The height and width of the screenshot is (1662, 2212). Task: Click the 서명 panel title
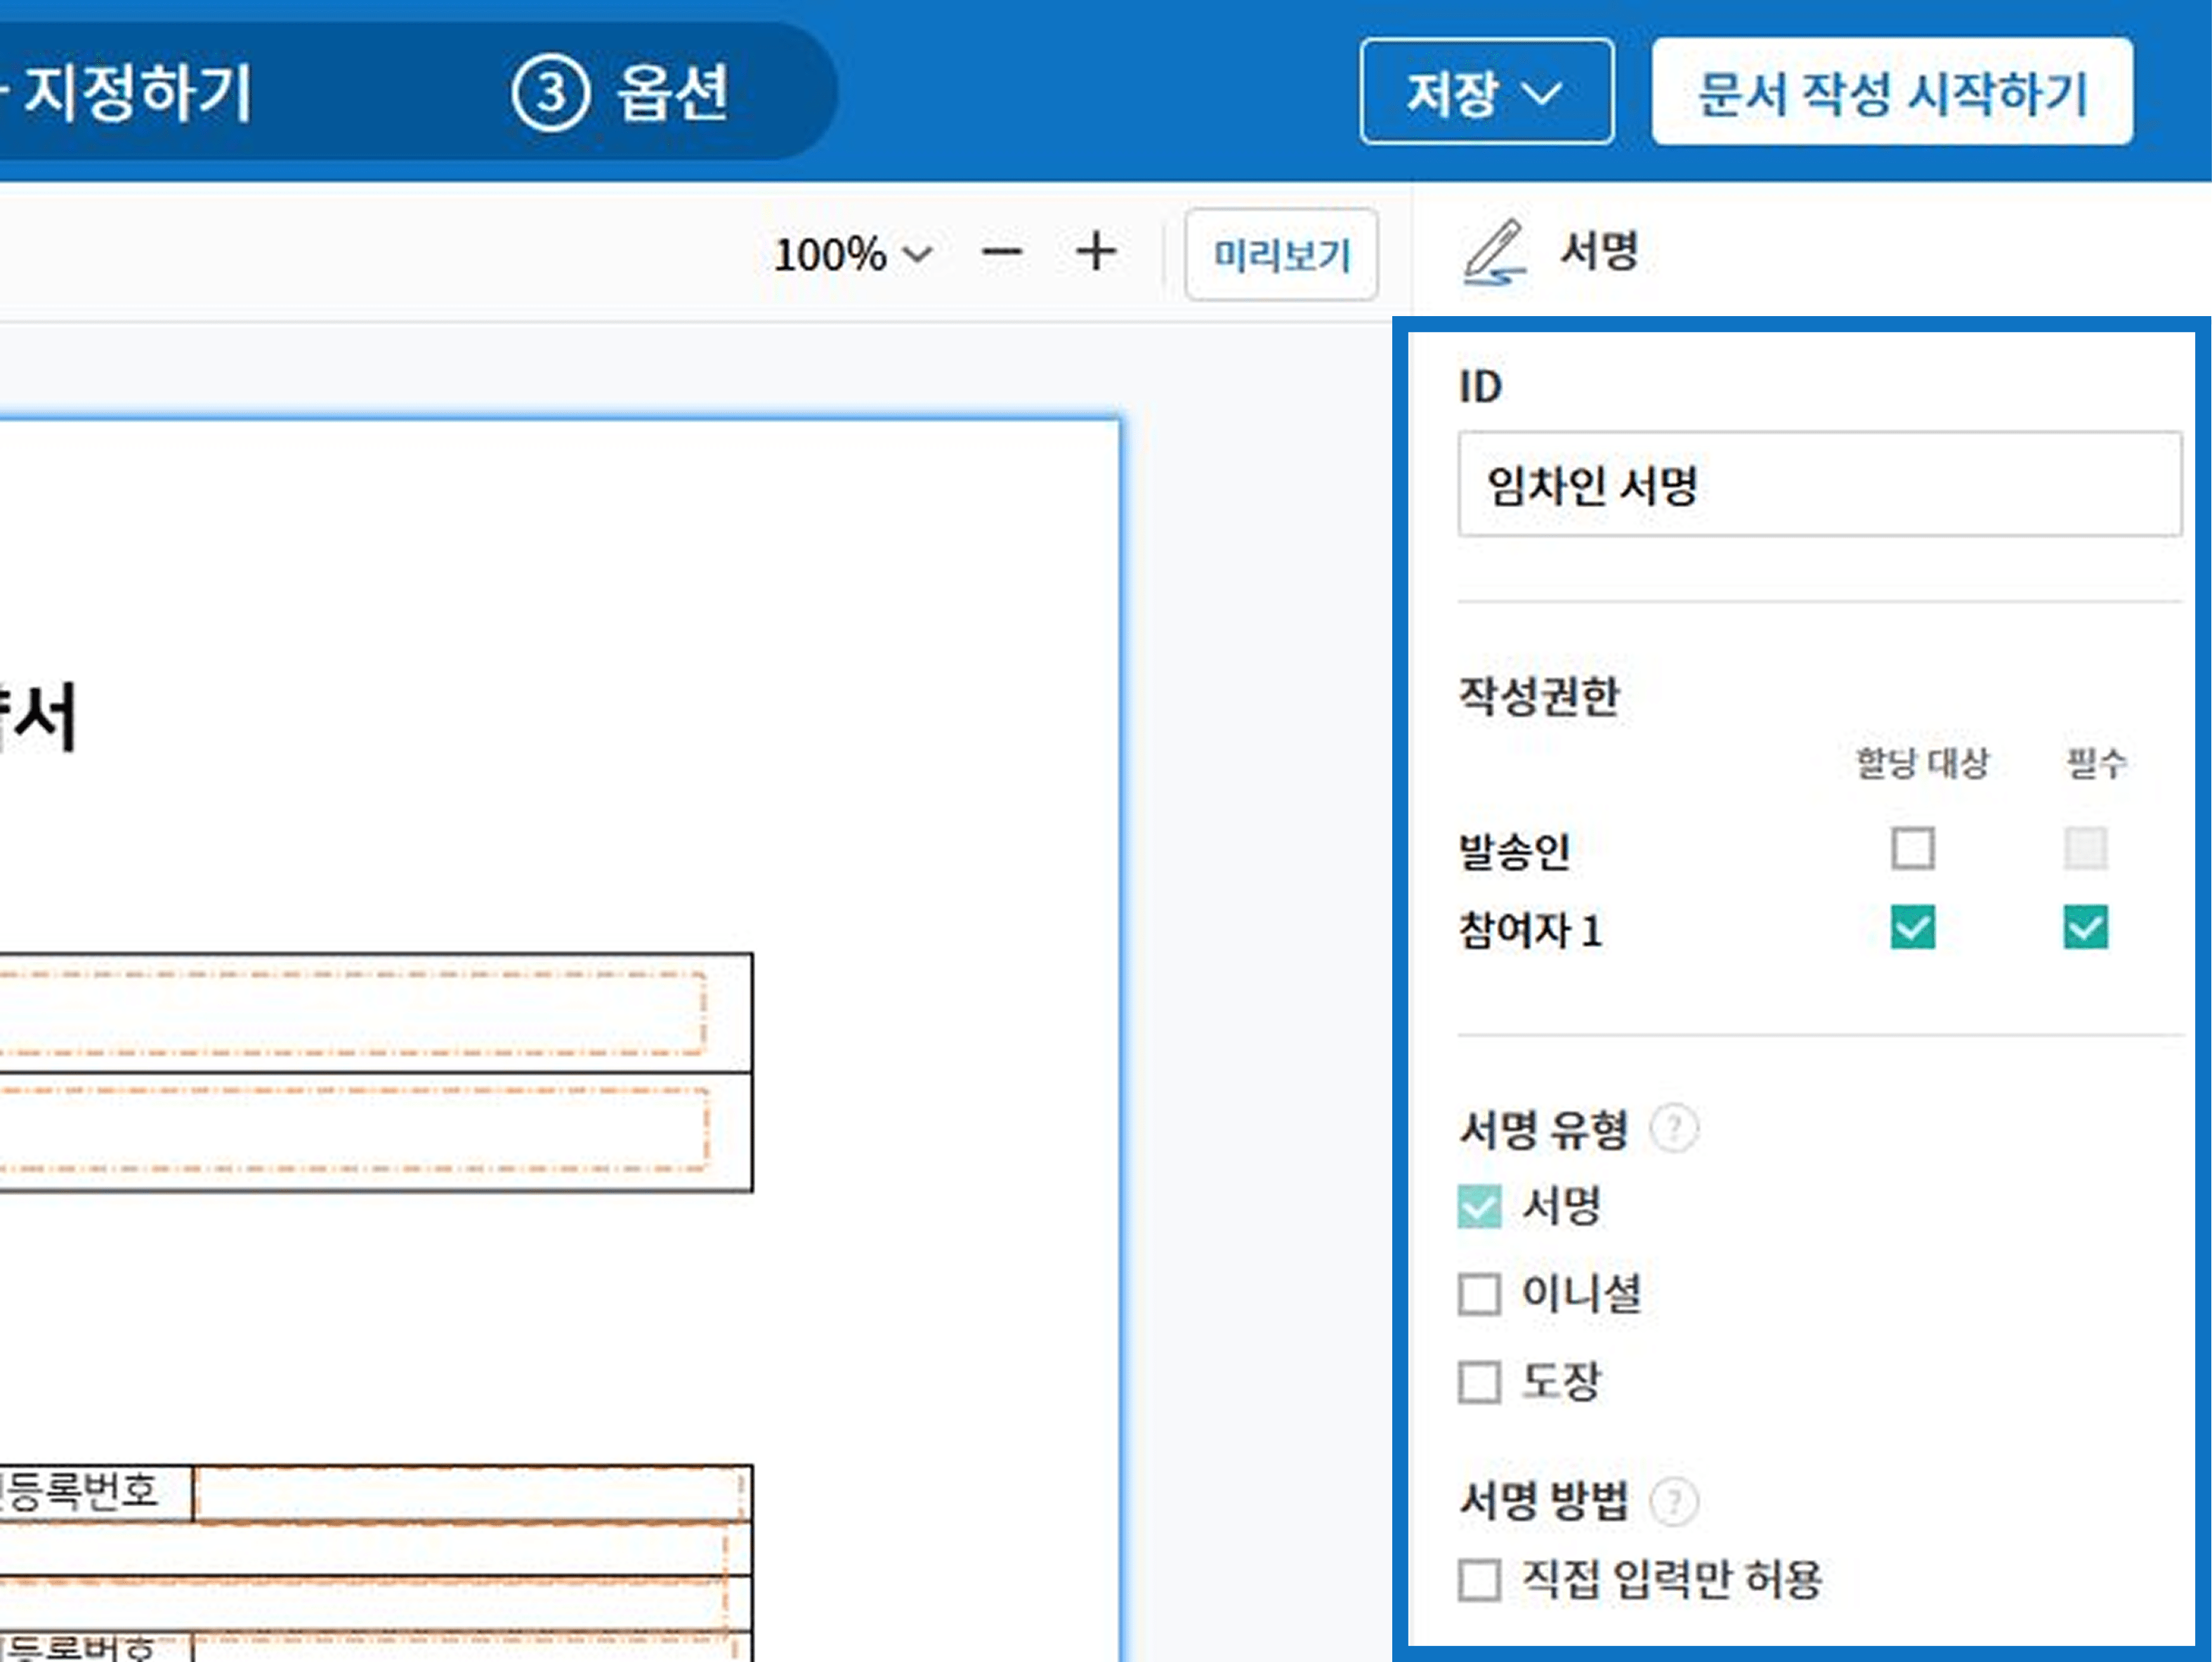coord(1599,250)
